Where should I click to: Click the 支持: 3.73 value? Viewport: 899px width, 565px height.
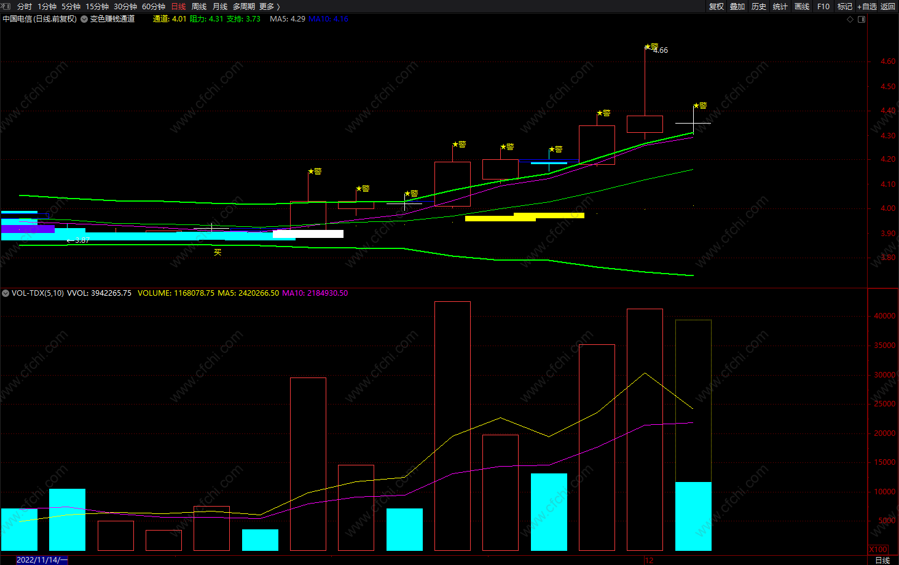click(x=243, y=19)
